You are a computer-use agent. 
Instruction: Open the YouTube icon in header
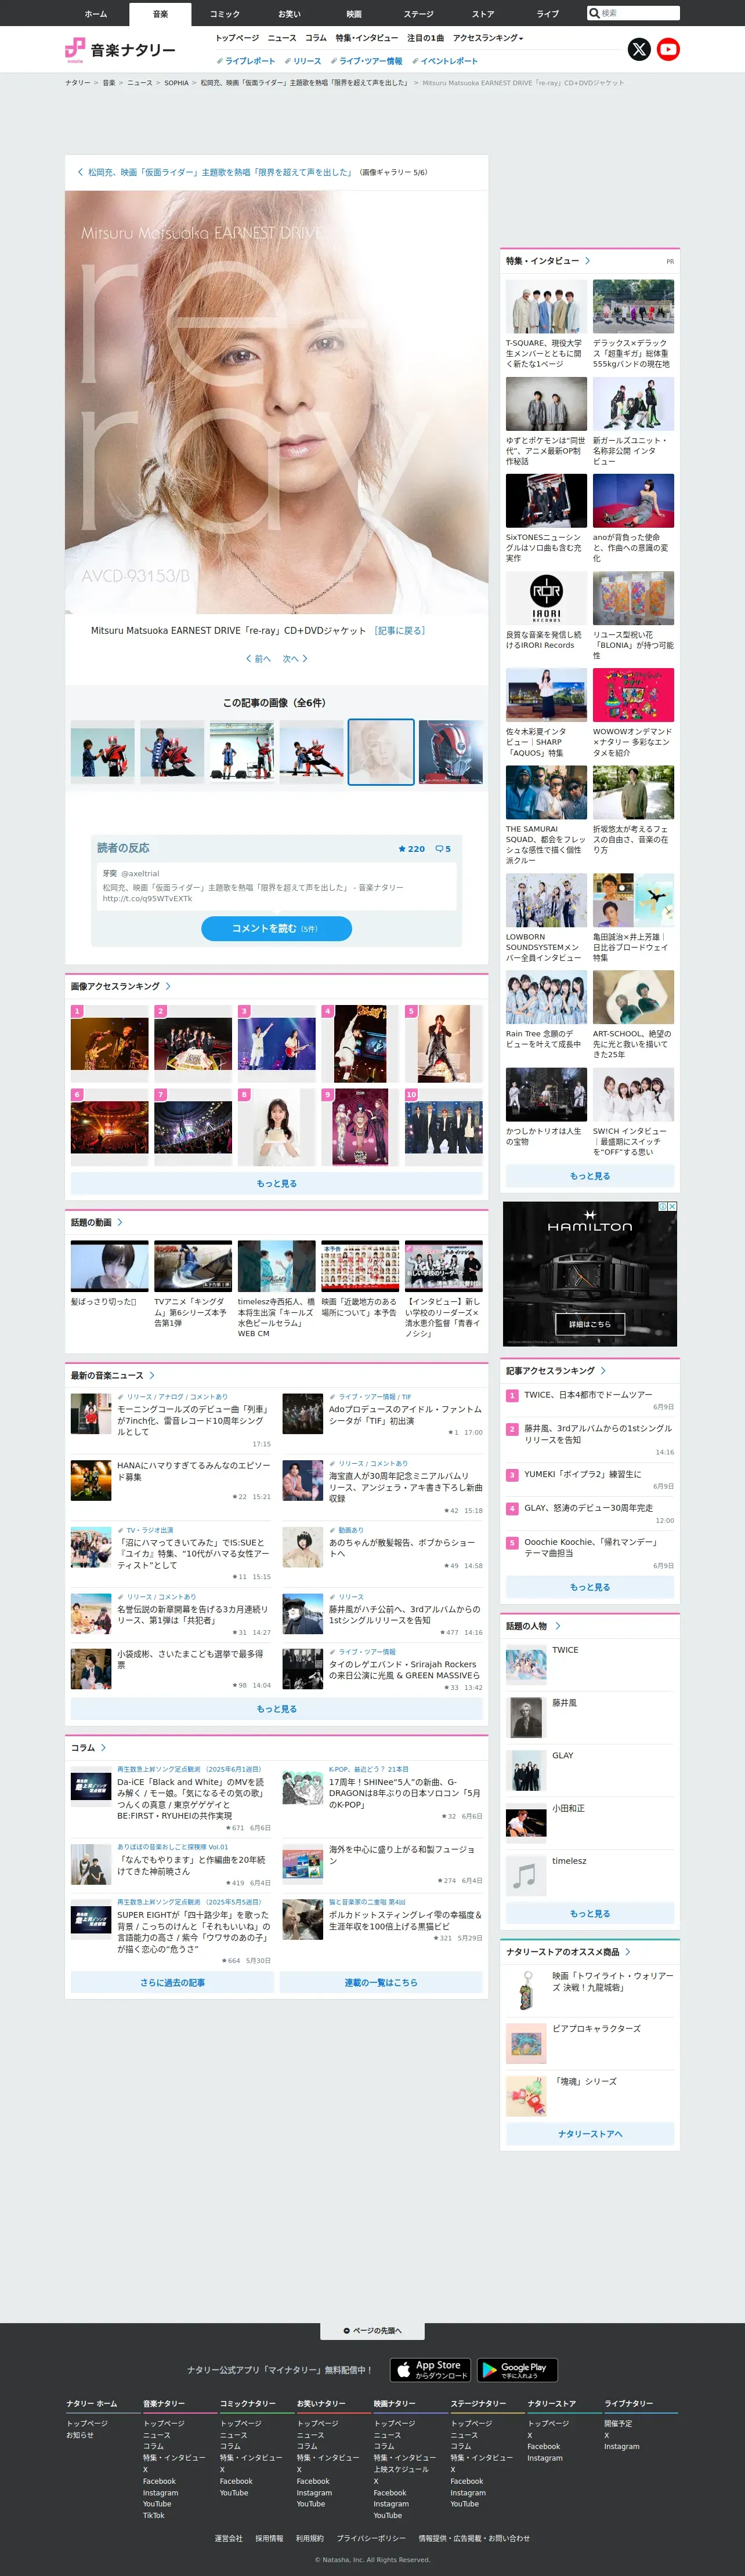point(668,49)
